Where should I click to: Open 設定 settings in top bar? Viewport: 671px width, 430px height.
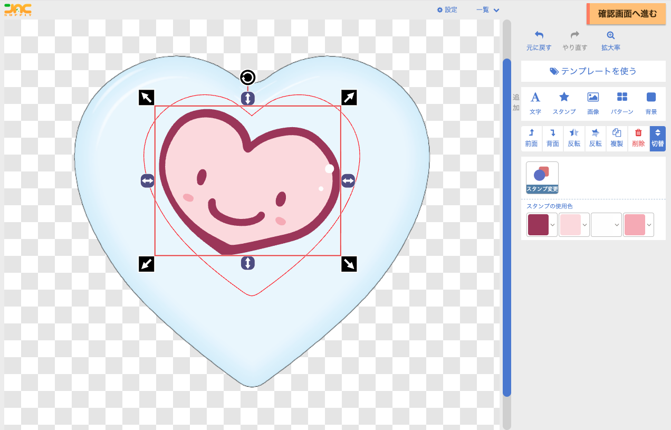click(x=447, y=10)
